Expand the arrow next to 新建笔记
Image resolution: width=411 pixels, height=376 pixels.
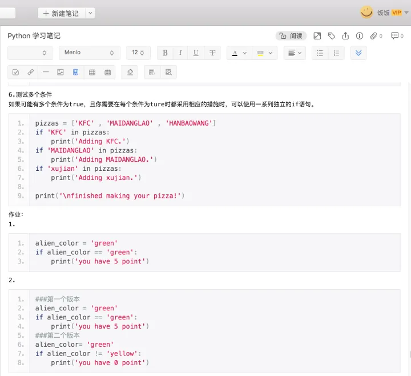90,13
